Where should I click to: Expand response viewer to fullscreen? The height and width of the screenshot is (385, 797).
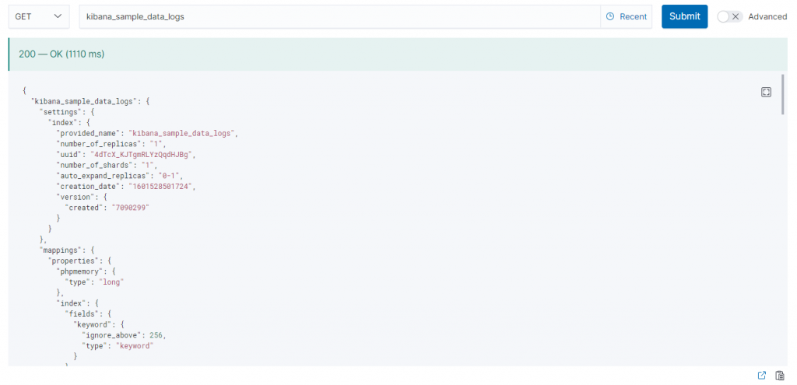click(766, 92)
